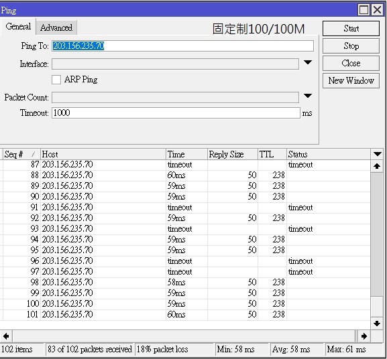Viewport: 387px width, 359px height.
Task: Click the Close button
Action: pos(351,64)
